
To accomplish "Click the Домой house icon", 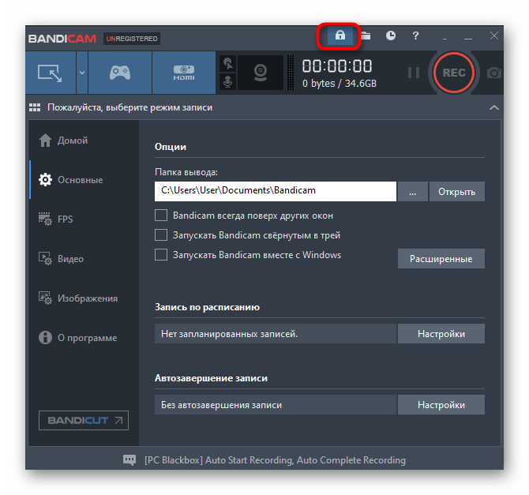I will [45, 141].
